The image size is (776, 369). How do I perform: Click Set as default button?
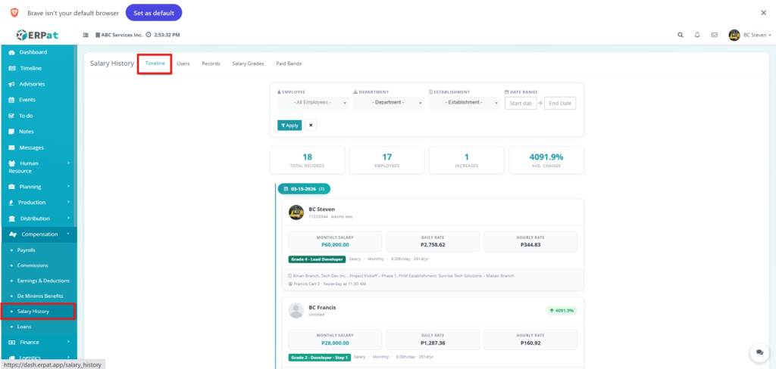pos(154,13)
